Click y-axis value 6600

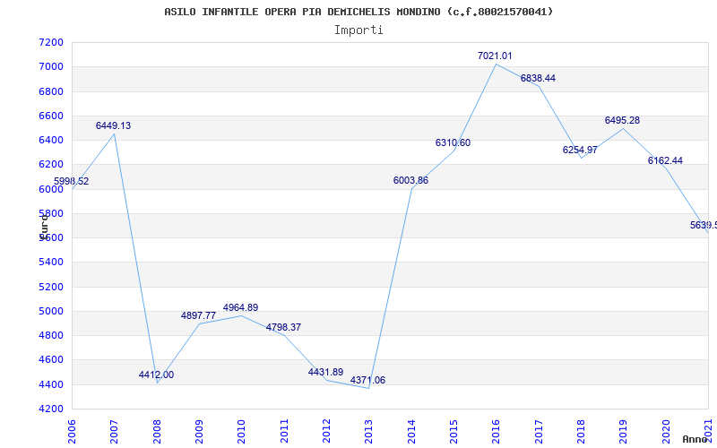52,116
